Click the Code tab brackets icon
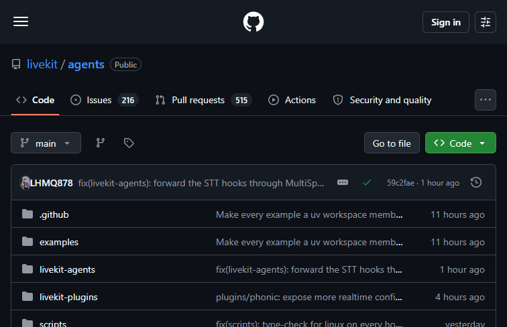The width and height of the screenshot is (507, 327). pos(21,100)
